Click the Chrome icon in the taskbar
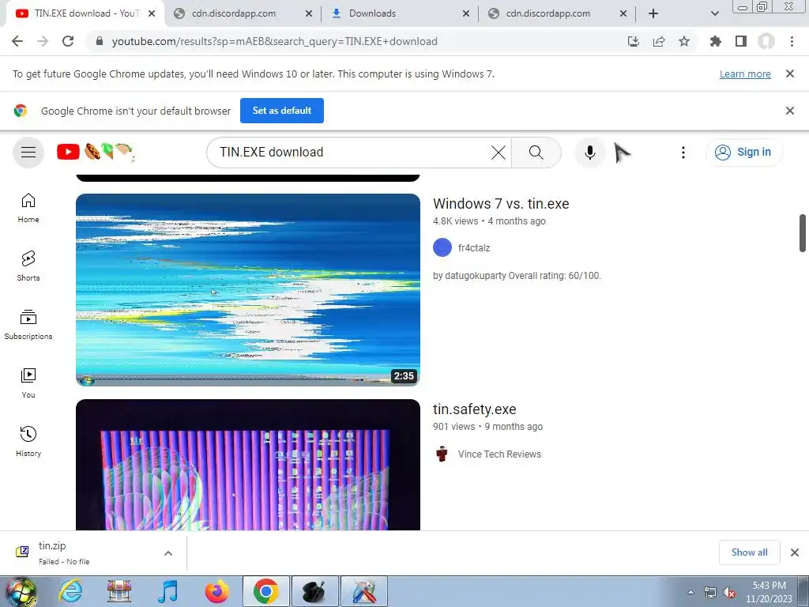The width and height of the screenshot is (809, 607). [x=265, y=591]
